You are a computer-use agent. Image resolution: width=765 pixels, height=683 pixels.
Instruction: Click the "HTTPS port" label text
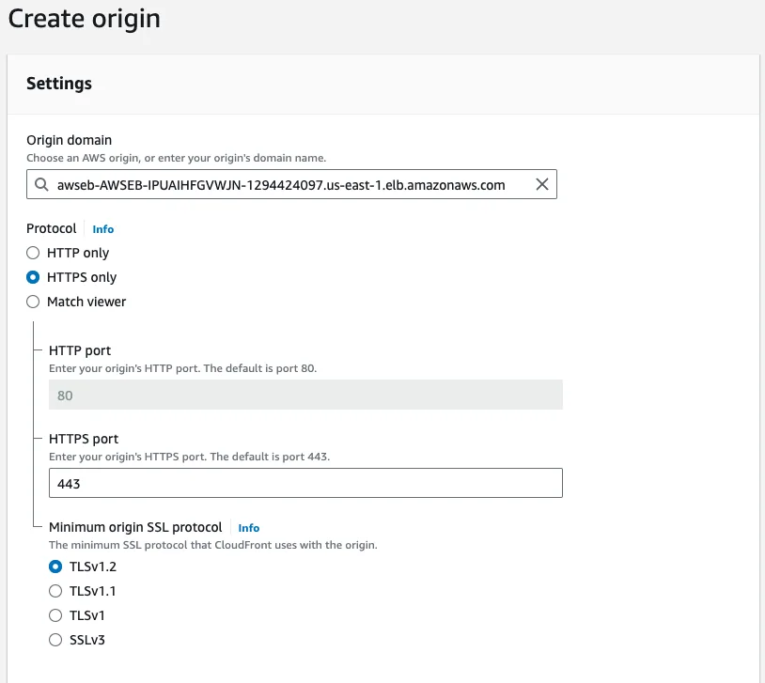point(84,439)
